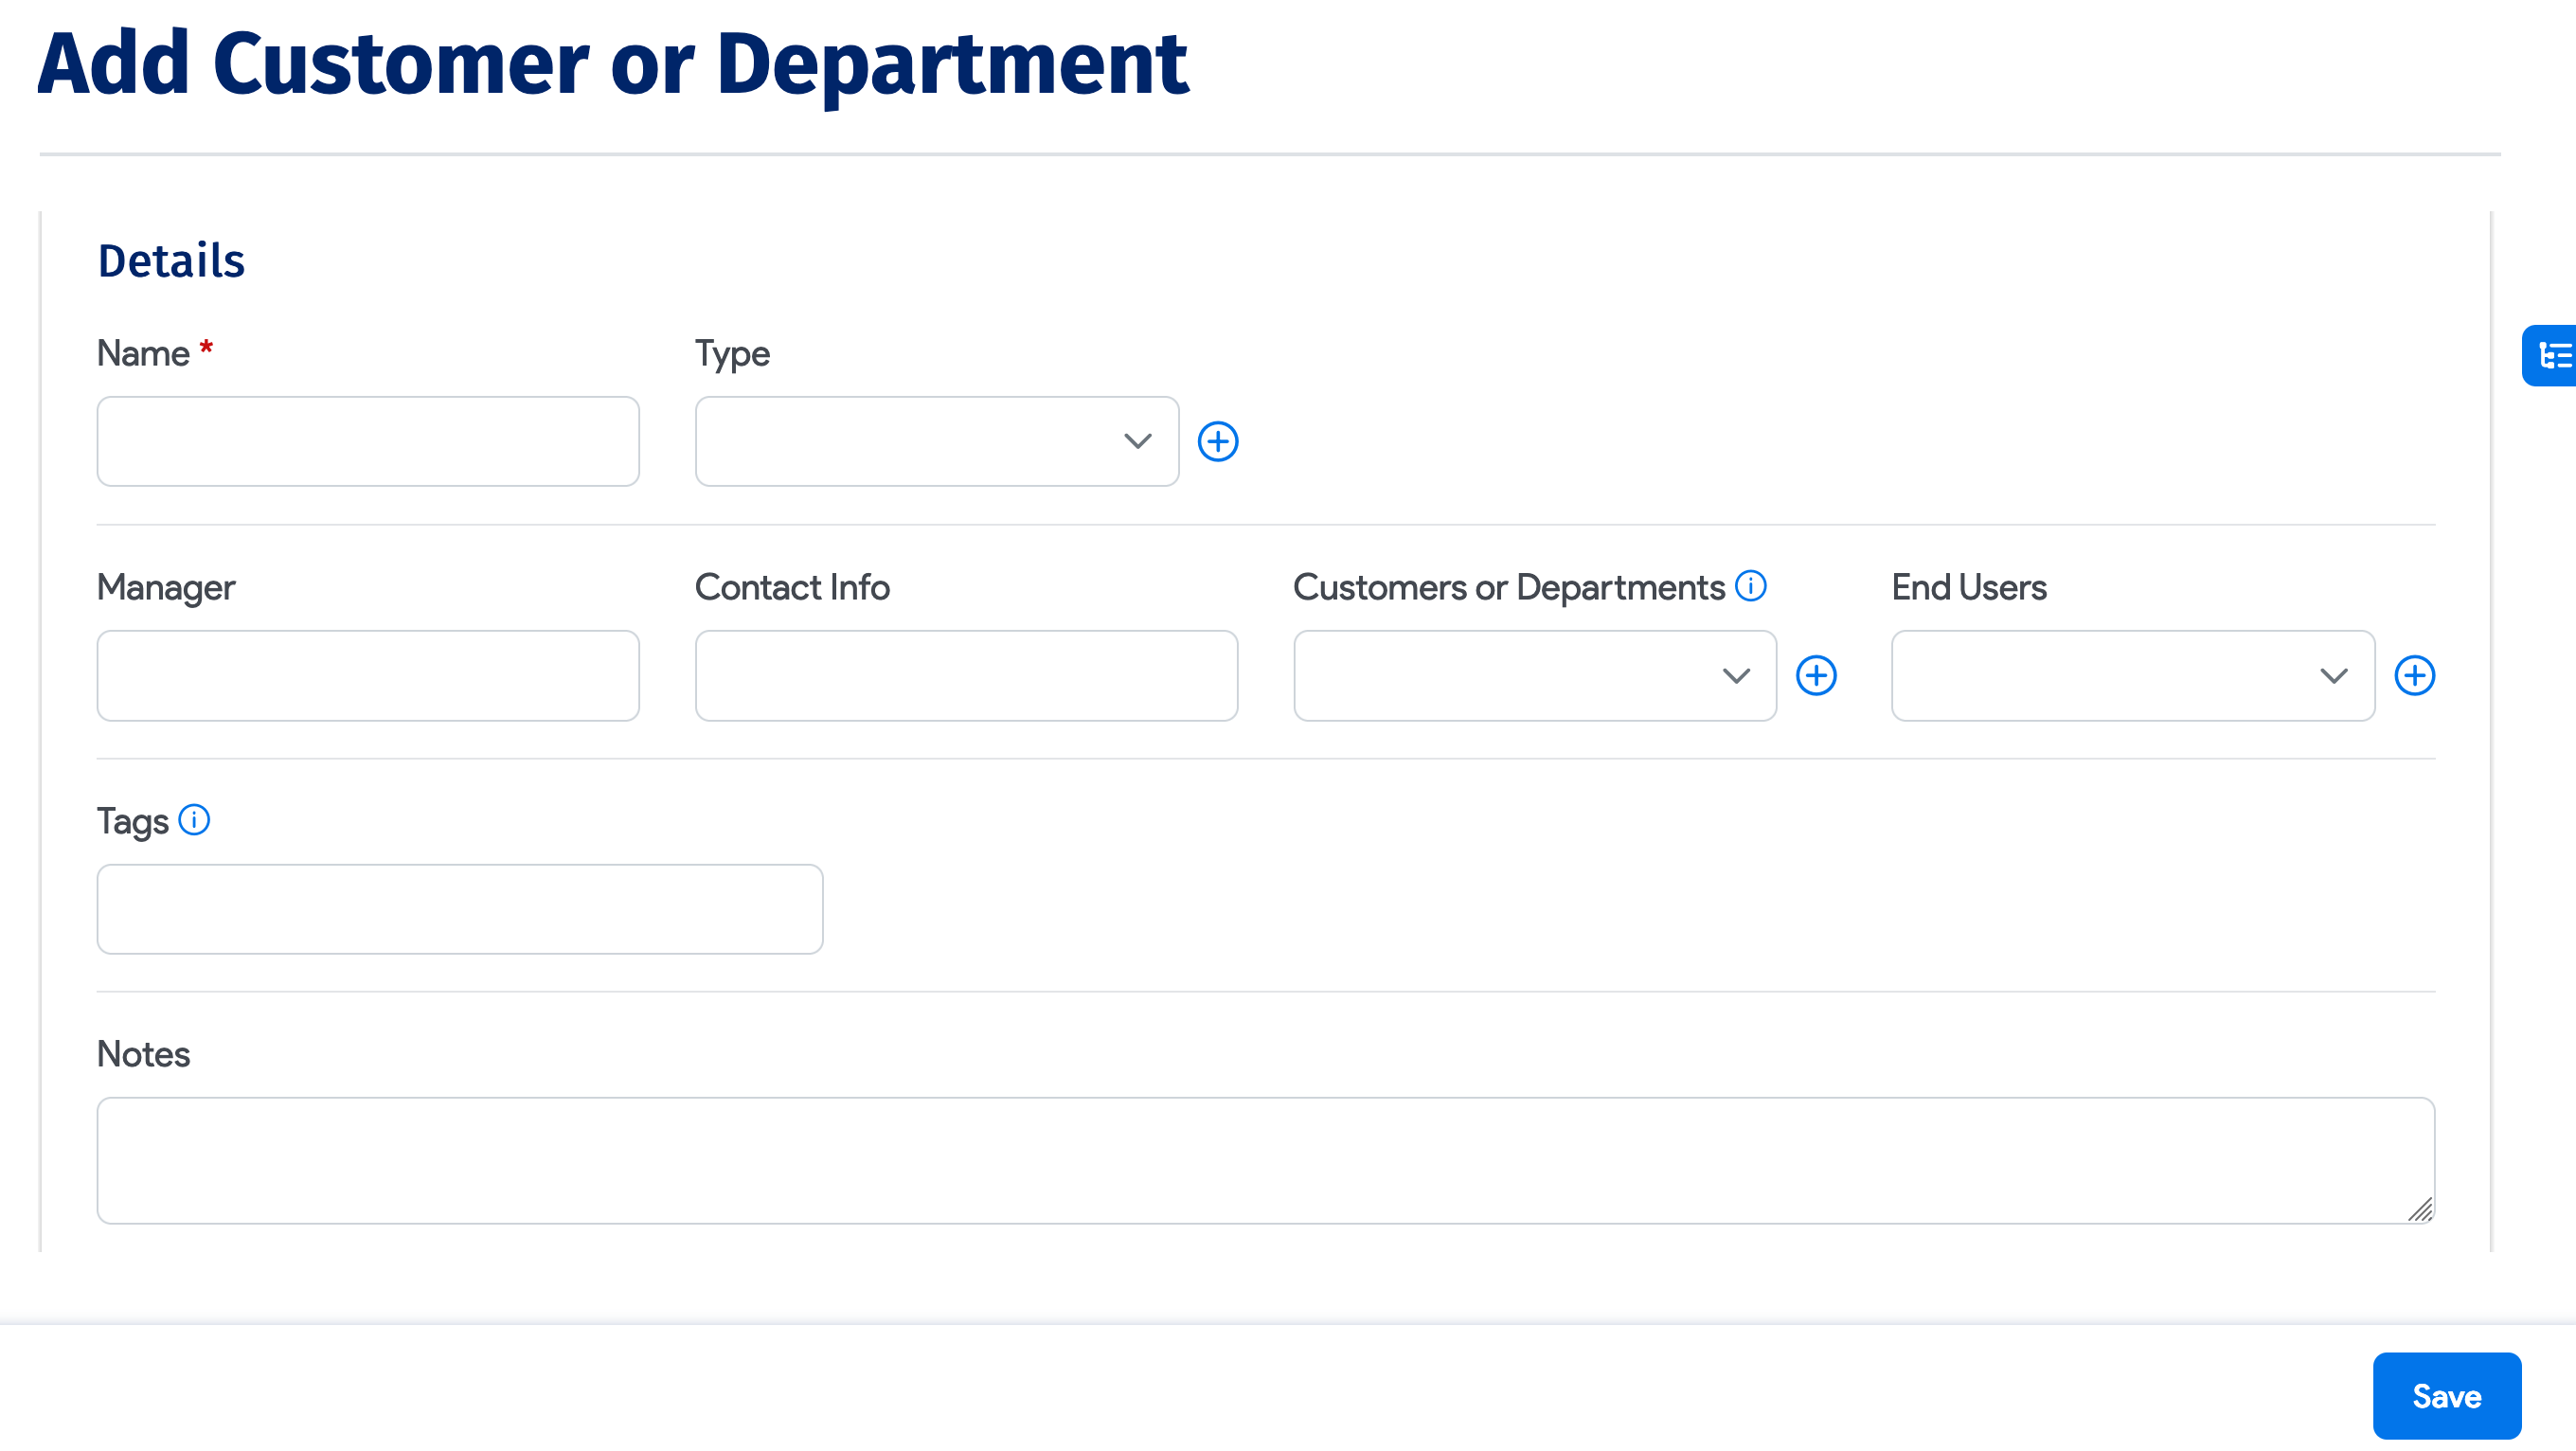Click the Tags input field

(x=459, y=908)
